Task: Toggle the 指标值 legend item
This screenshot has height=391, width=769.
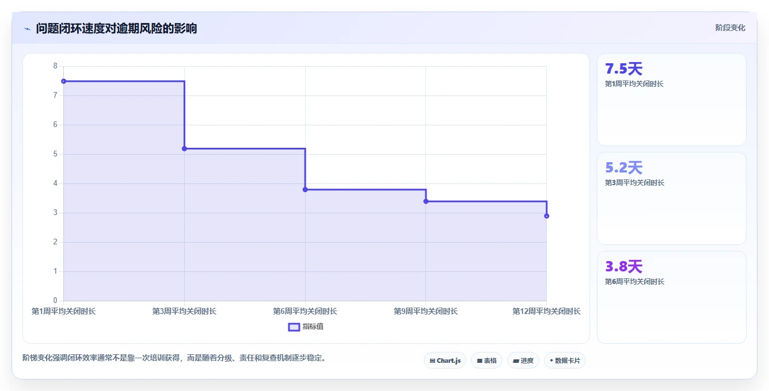Action: 306,327
